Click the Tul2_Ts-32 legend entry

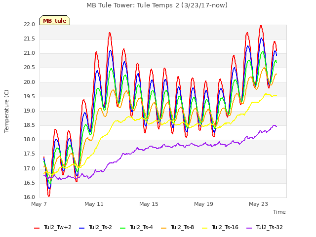[x=265, y=227]
